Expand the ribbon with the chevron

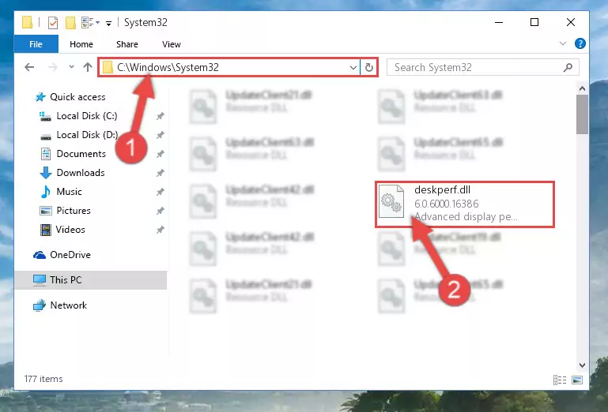click(563, 43)
